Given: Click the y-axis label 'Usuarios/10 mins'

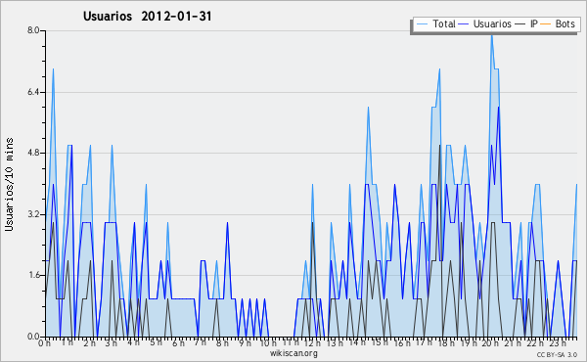Looking at the screenshot, I should (9, 185).
